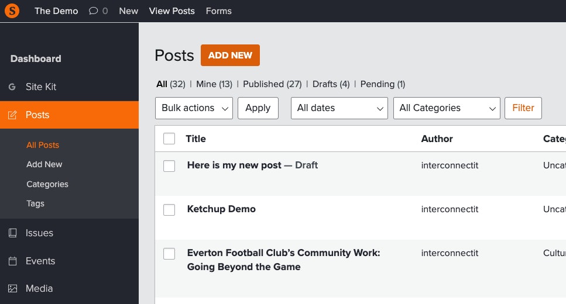The width and height of the screenshot is (566, 304).
Task: Click the Media image icon
Action: (12, 289)
